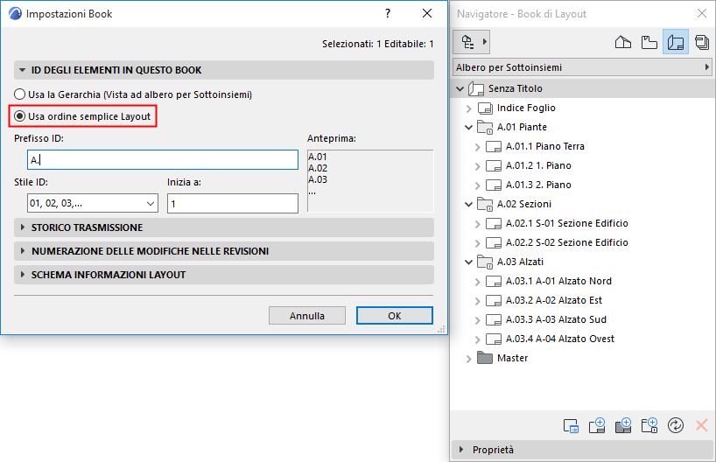Click the A.01.1 Piano Terra layout icon
716x462 pixels.
click(494, 146)
